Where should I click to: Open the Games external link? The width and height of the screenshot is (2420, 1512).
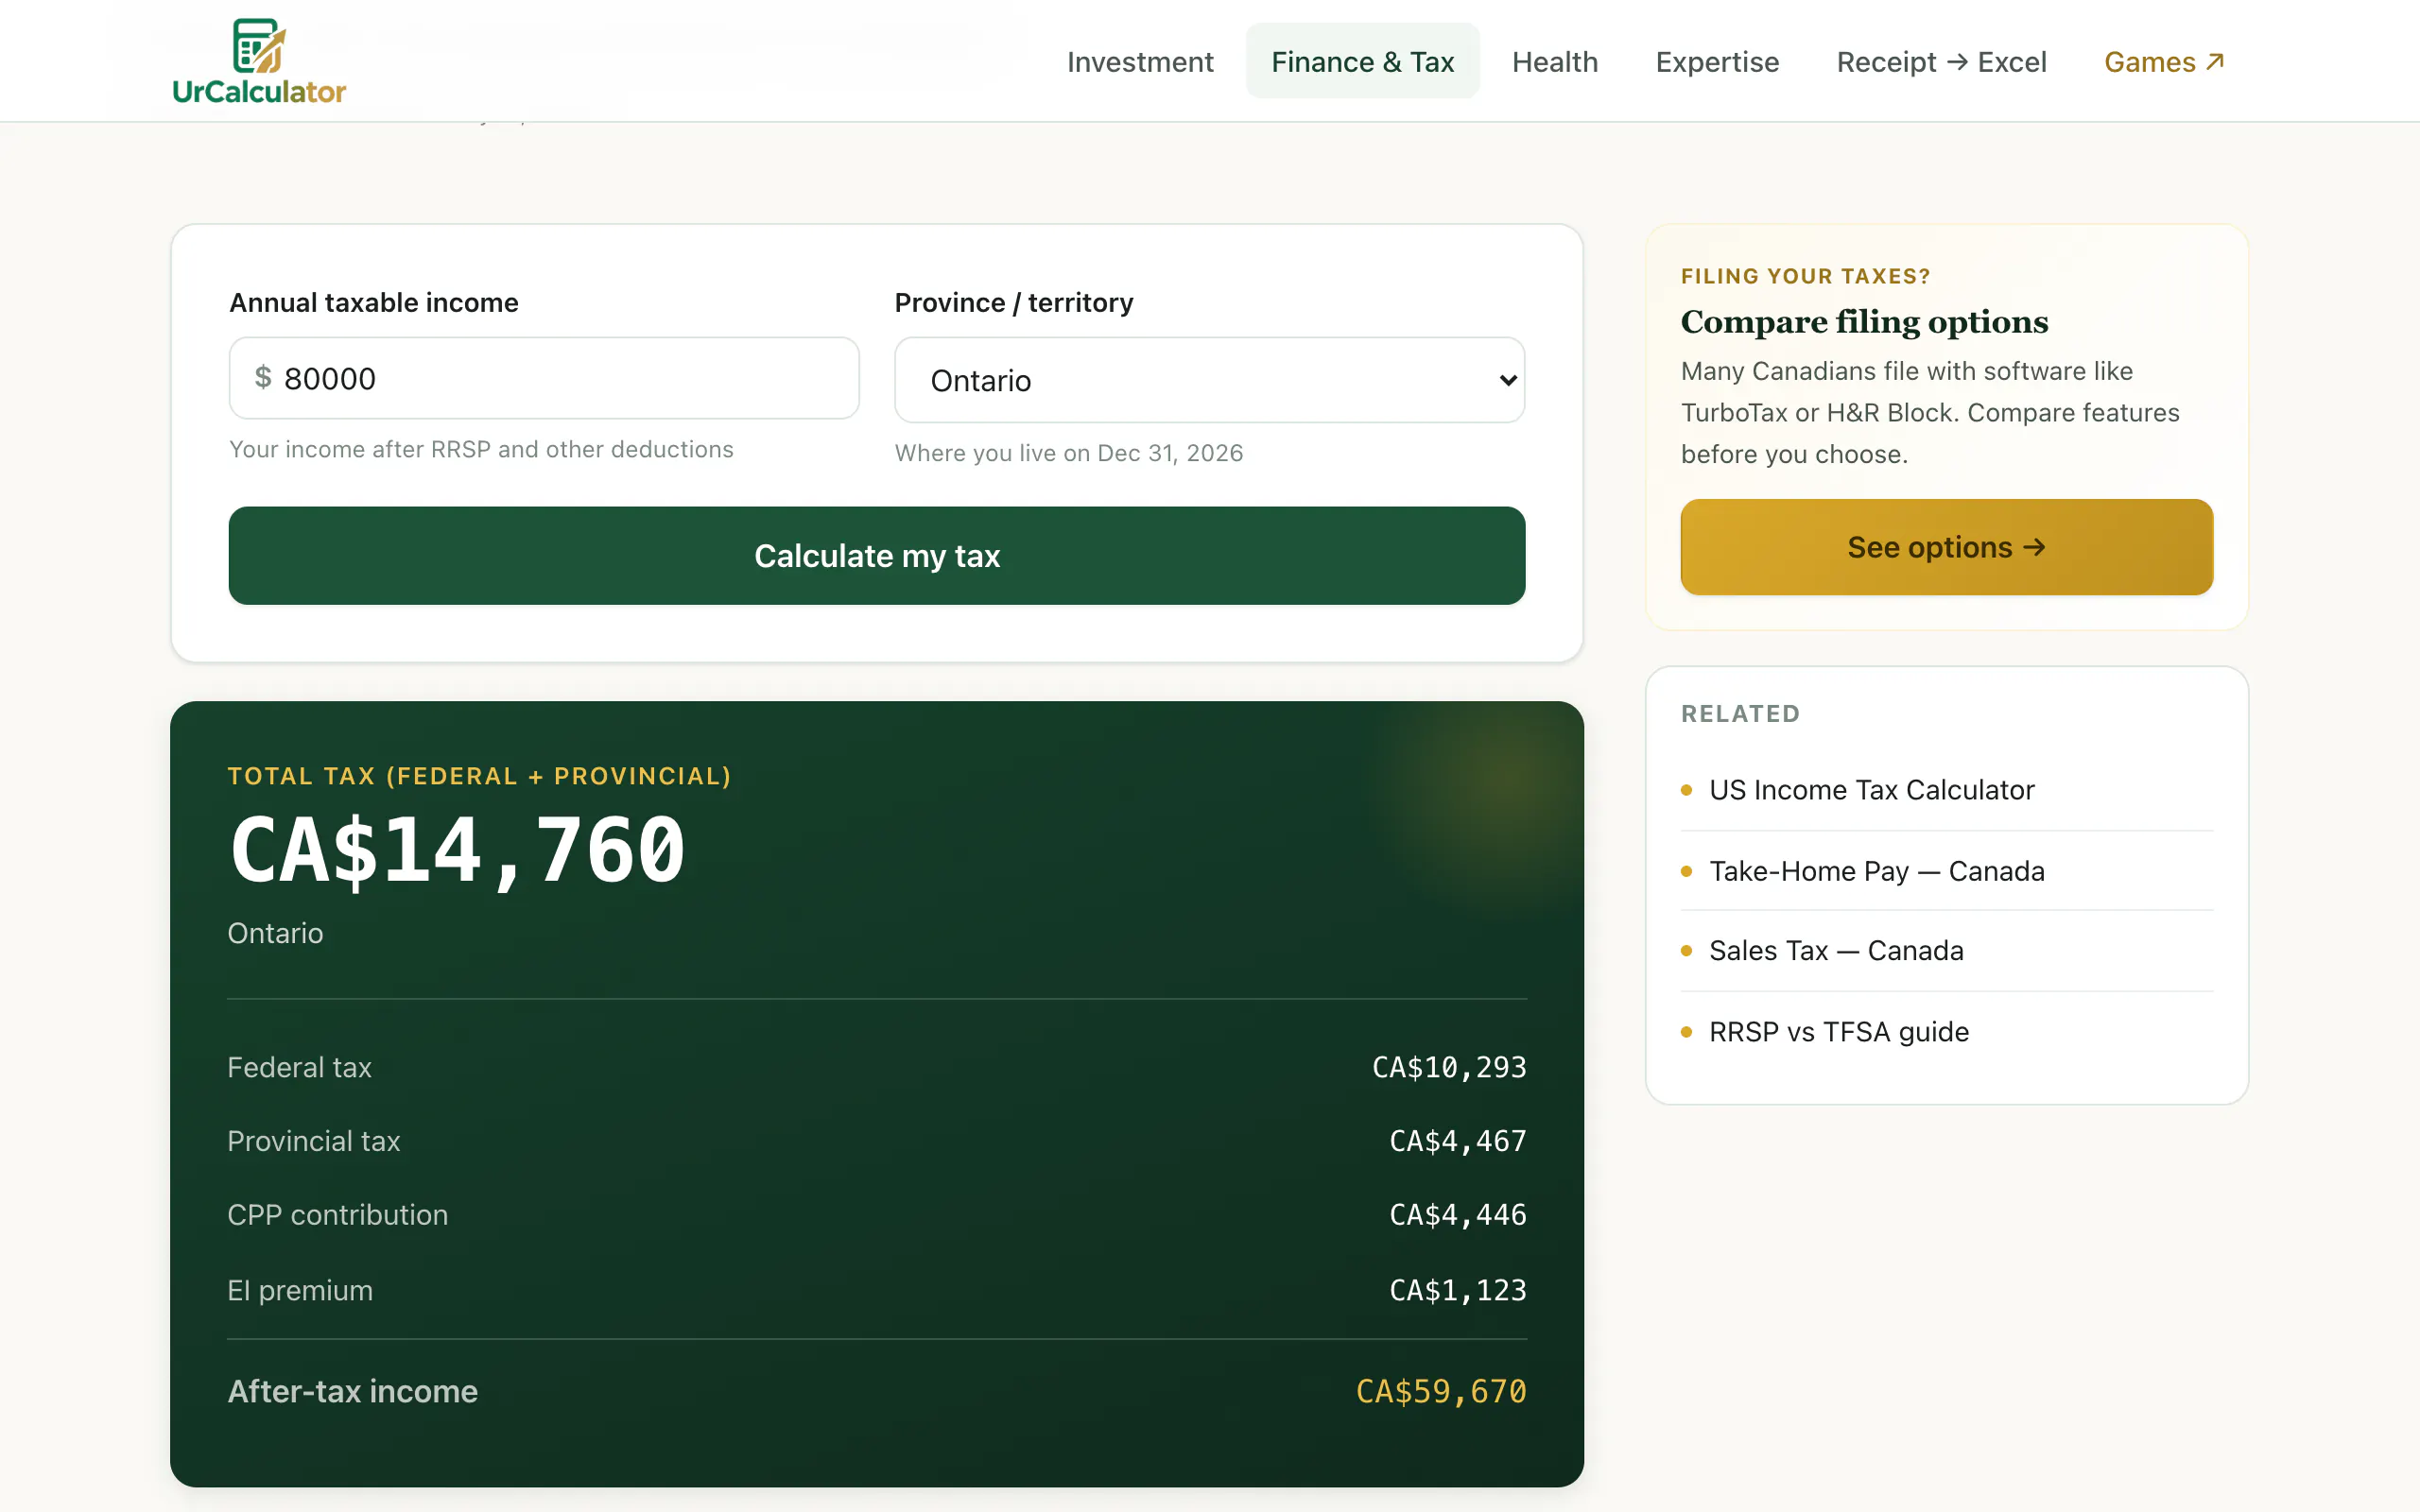coord(2164,62)
